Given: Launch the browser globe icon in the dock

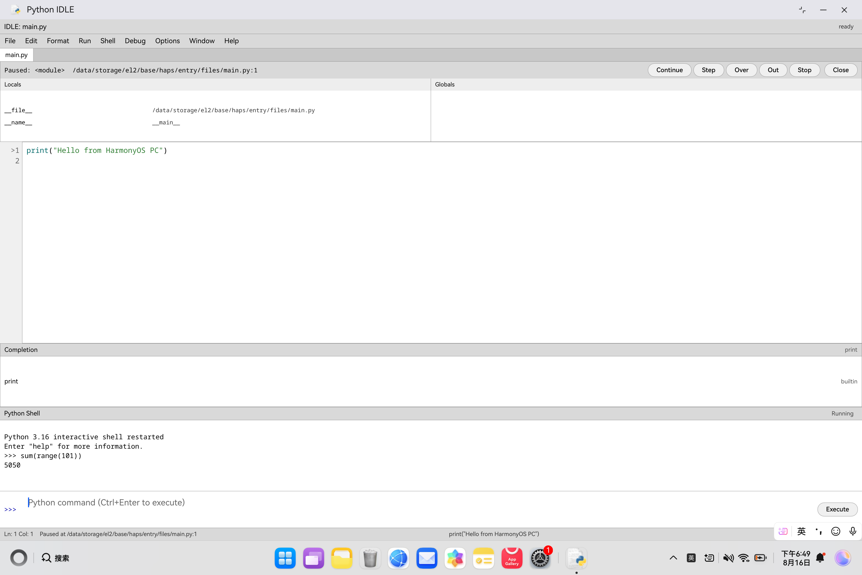Looking at the screenshot, I should (398, 558).
